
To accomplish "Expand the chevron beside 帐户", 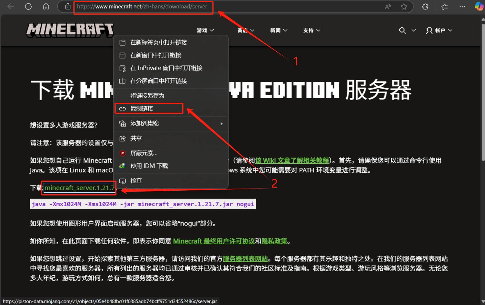I will point(450,30).
